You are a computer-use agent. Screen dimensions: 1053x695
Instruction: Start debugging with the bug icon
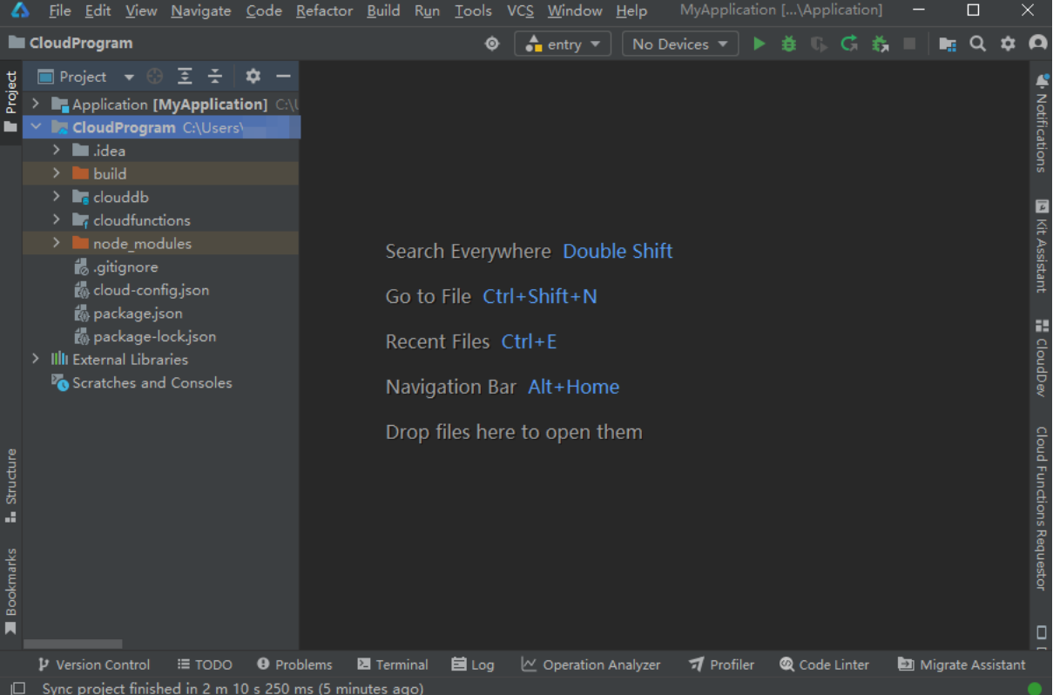789,44
